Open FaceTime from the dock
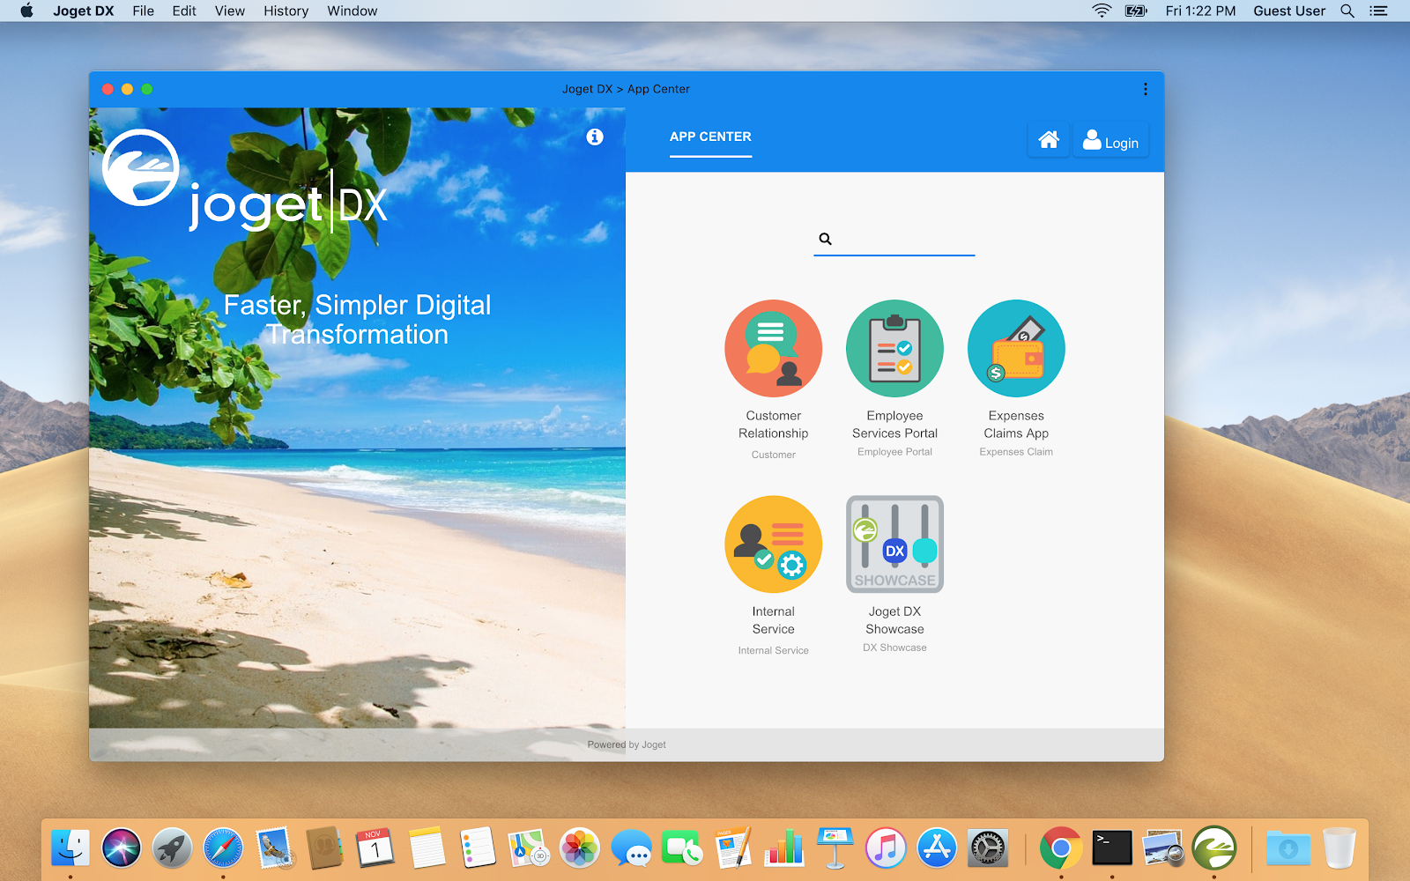Image resolution: width=1410 pixels, height=881 pixels. pos(682,848)
